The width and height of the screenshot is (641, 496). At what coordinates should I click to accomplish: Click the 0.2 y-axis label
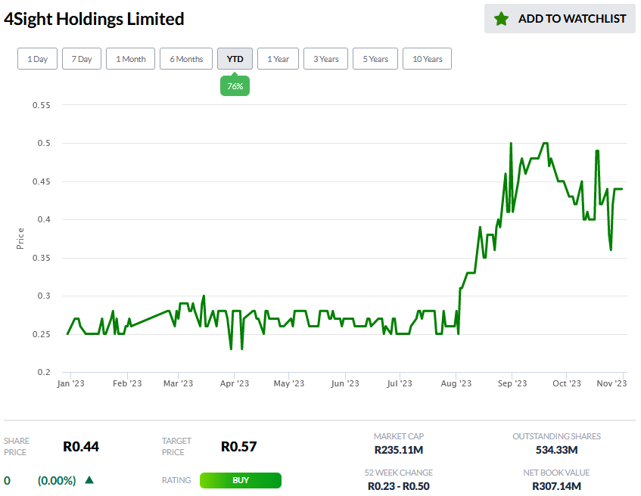[x=44, y=372]
